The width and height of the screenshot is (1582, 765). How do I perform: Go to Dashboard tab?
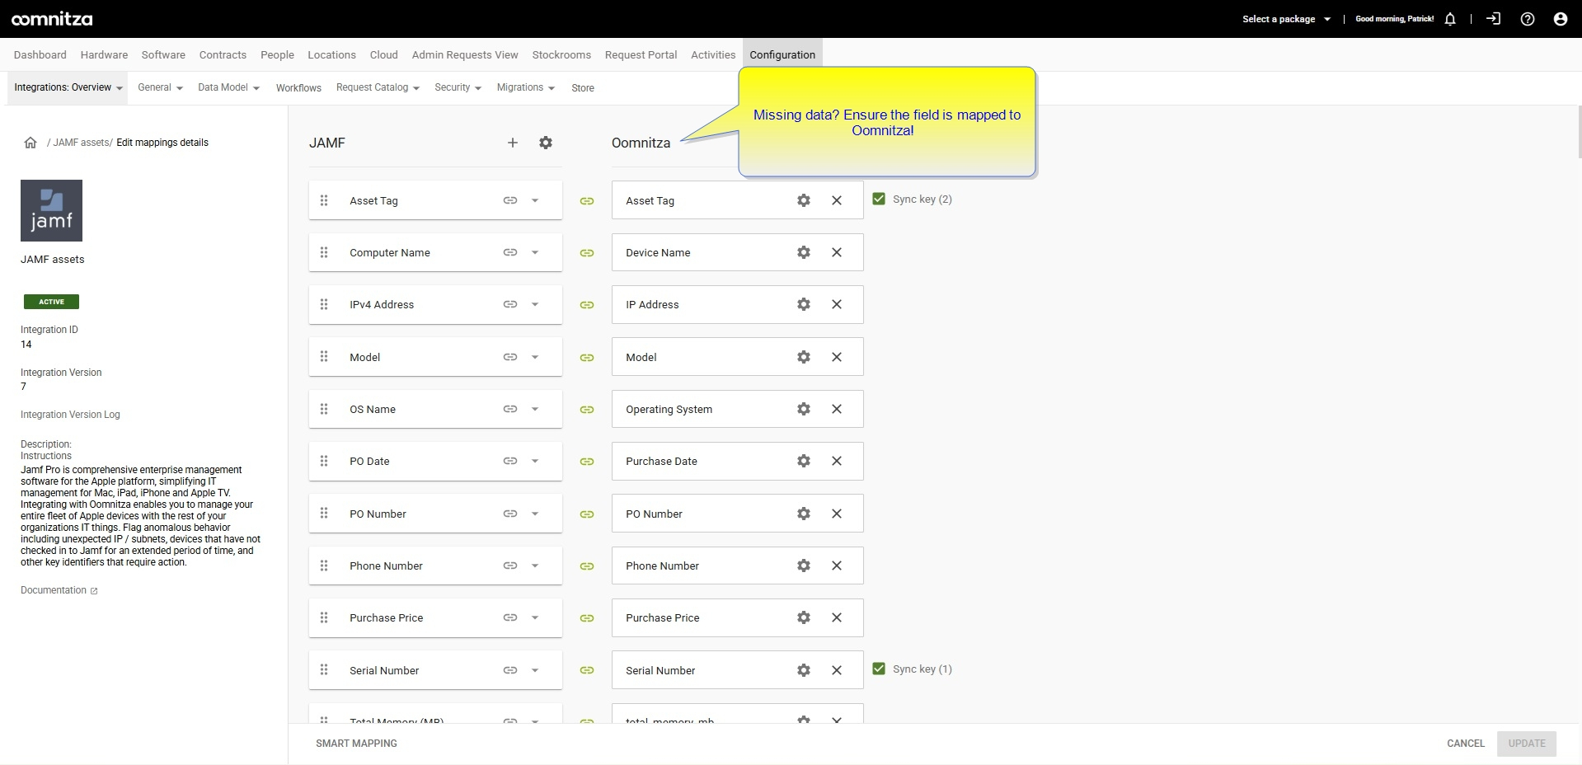click(40, 55)
